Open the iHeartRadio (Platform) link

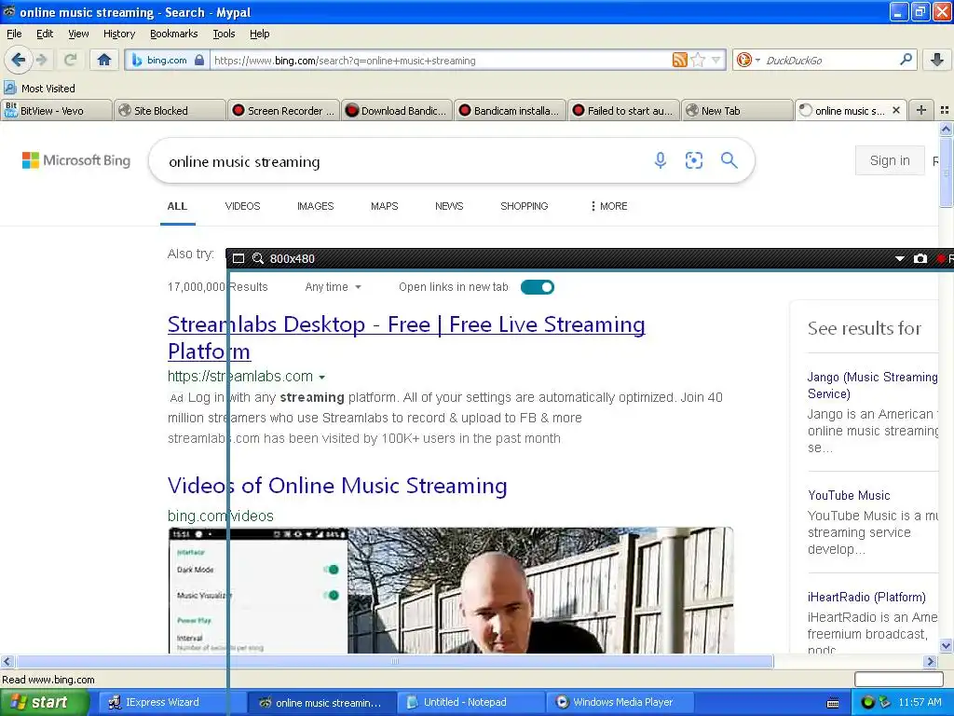(866, 597)
